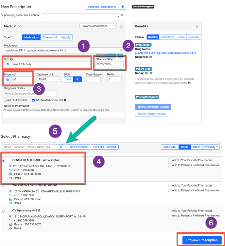Switch to the Copay benefits tab

pos(181,37)
